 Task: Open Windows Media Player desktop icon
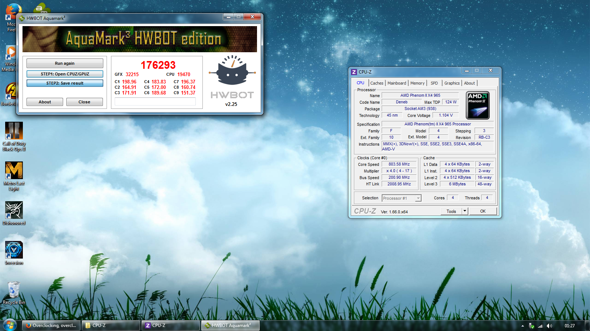point(10,58)
